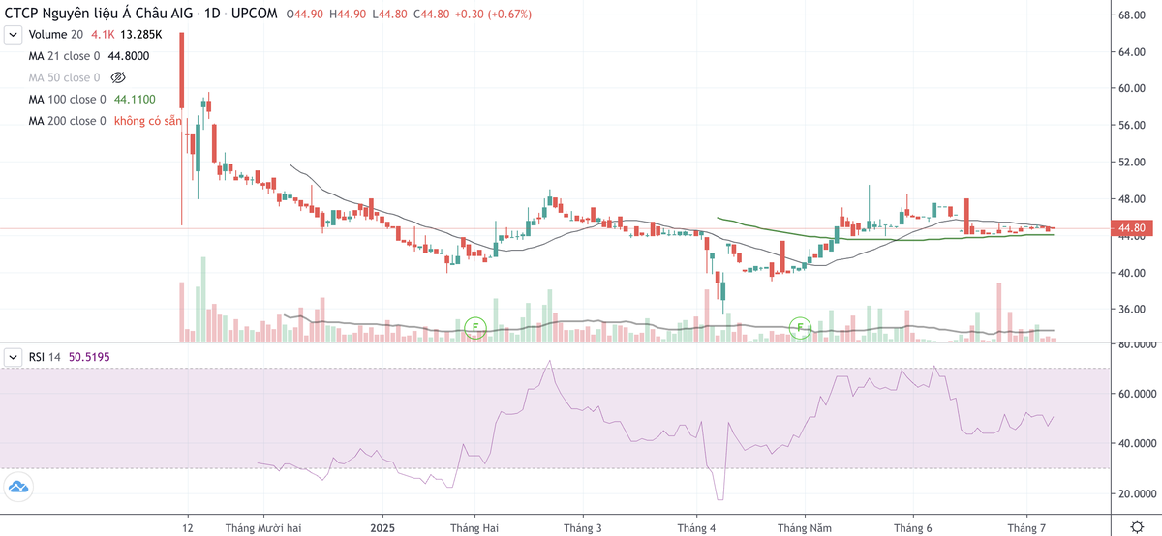Click the earnings marker near Tháng Hai

click(x=474, y=327)
